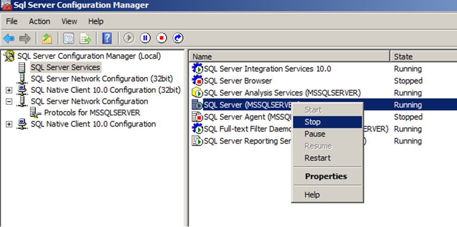Viewport: 457px width, 227px height.
Task: Select SQL Native Client 10.0 Configuration (32bit) label
Action: click(x=106, y=90)
